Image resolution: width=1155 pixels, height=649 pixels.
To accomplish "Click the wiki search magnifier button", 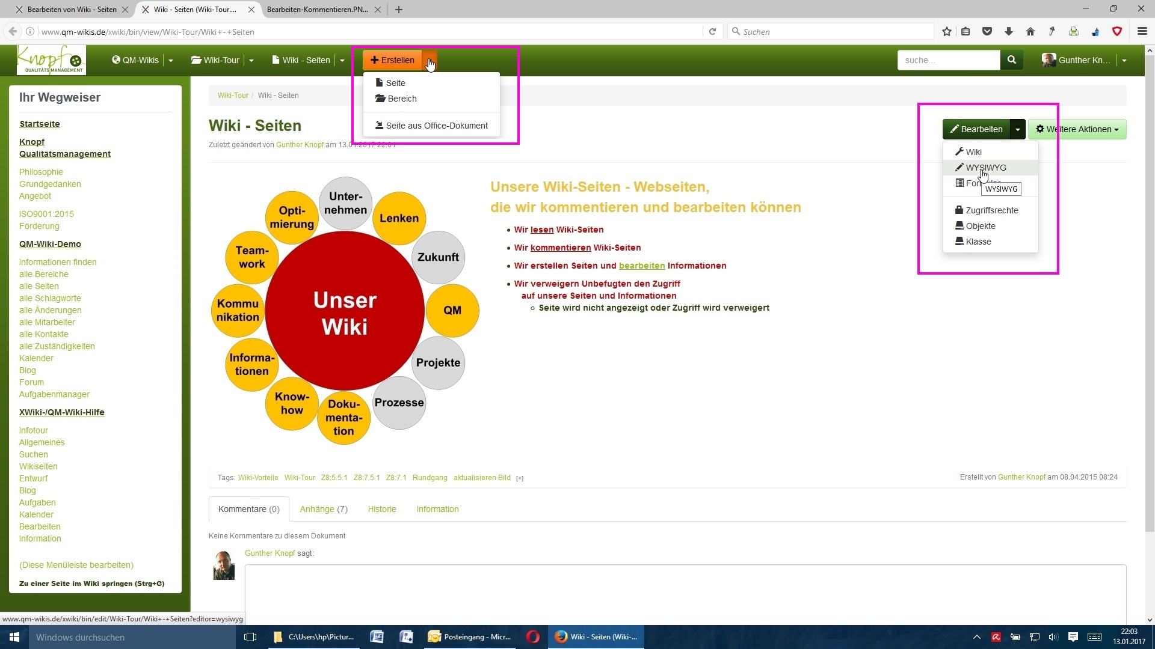I will (x=1011, y=60).
